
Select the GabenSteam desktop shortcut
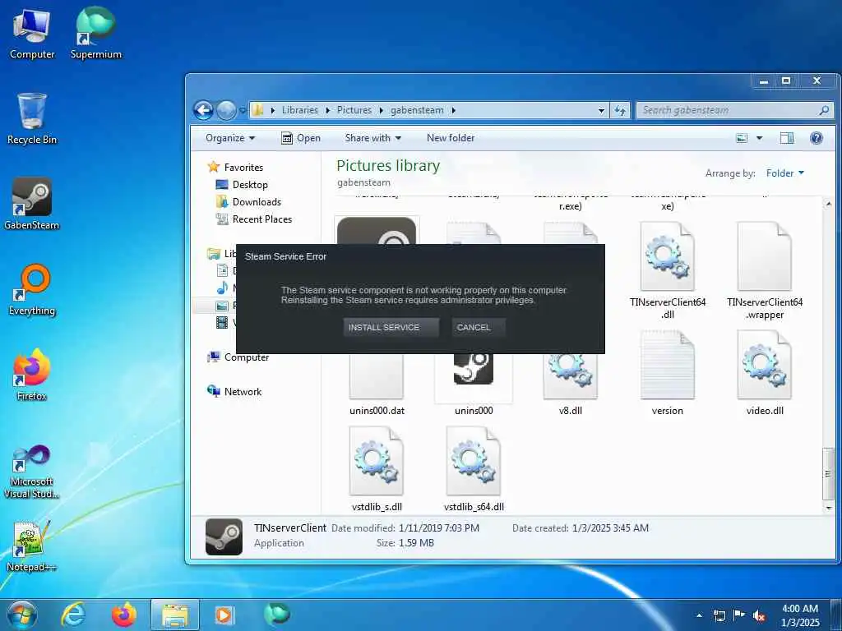(x=32, y=204)
